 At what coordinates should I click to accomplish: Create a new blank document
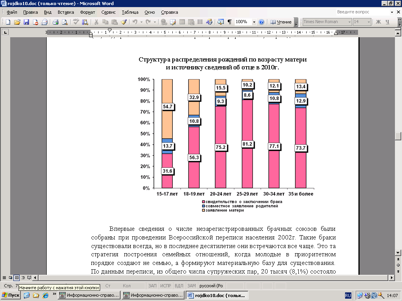pos(8,22)
